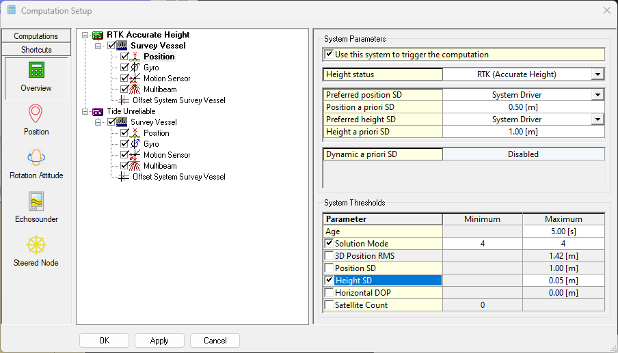Open the Preferred position SD dropdown
The image size is (618, 353).
(x=597, y=95)
